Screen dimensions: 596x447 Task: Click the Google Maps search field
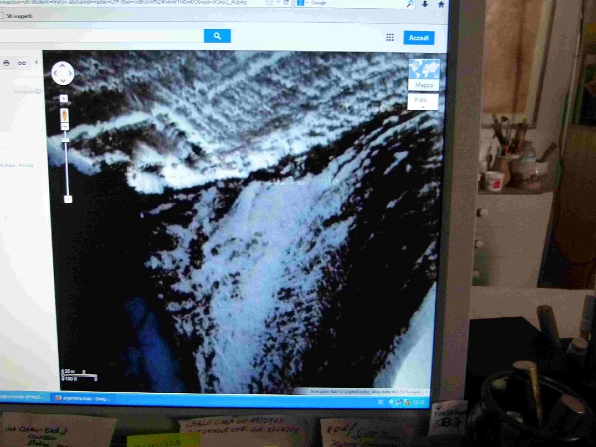pos(102,36)
